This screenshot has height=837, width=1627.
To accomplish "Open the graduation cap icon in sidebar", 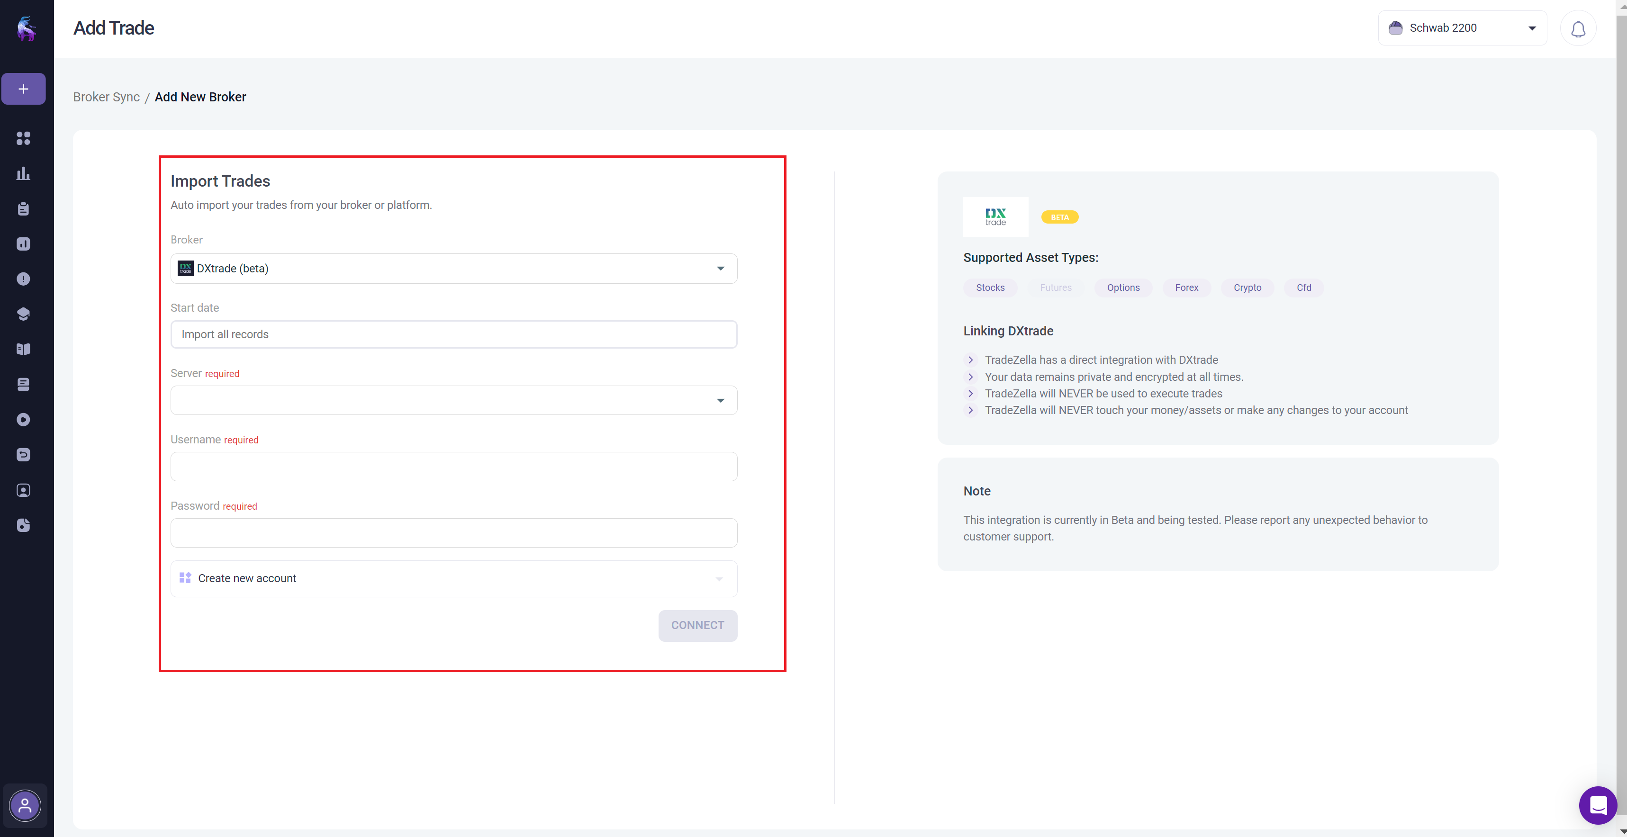I will [23, 315].
